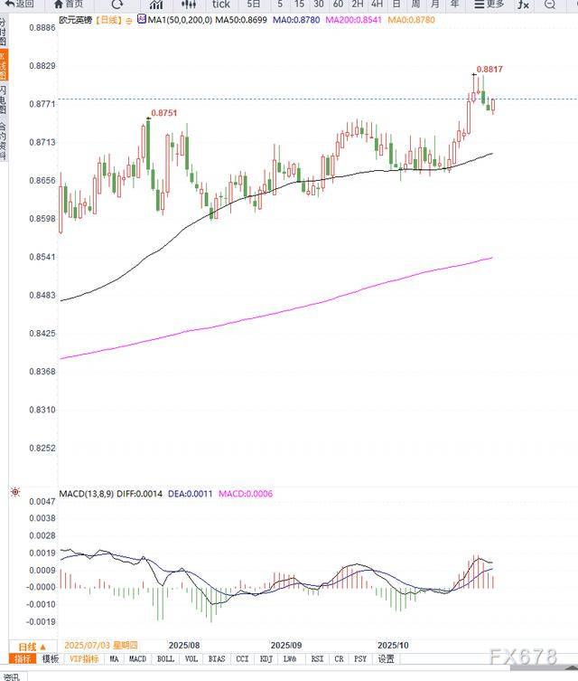Select the BOLL indicator
This screenshot has height=681, width=578.
(166, 659)
